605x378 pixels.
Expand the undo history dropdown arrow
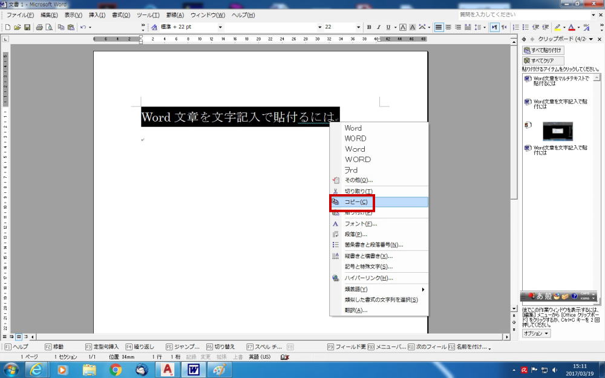pyautogui.click(x=90, y=27)
